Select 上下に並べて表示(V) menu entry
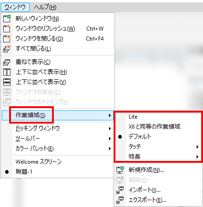The width and height of the screenshot is (203, 207). click(x=58, y=82)
